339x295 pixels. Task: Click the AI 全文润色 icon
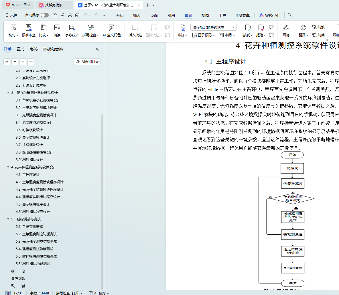pyautogui.click(x=111, y=28)
